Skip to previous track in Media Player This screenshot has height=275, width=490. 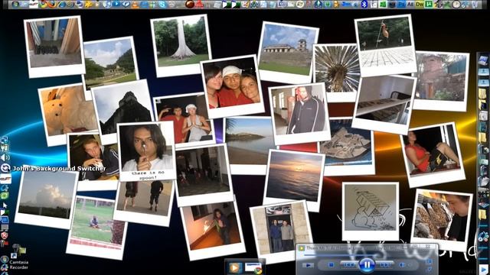point(349,265)
